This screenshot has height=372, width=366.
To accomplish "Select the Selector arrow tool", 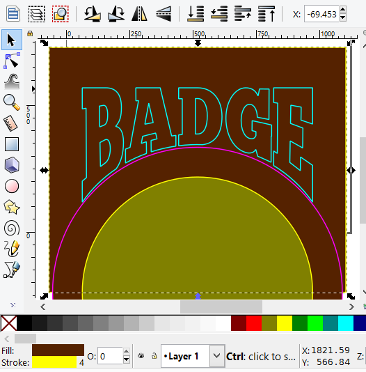I will pos(12,40).
